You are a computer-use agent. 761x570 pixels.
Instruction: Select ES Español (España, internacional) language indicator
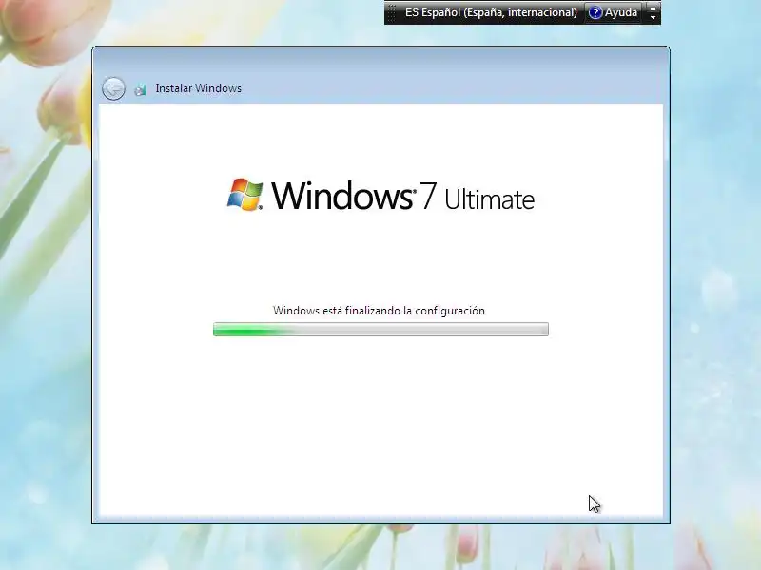(x=491, y=12)
